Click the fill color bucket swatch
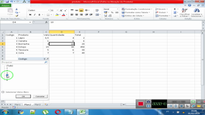The height and width of the screenshot is (115, 205). [57, 15]
